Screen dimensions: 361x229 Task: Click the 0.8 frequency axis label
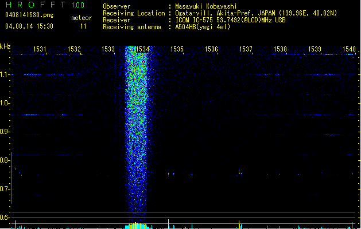coord(5,160)
